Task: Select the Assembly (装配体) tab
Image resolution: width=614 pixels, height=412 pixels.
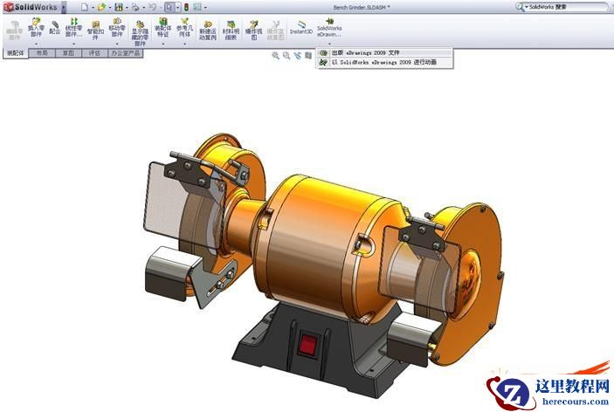Action: pos(16,53)
